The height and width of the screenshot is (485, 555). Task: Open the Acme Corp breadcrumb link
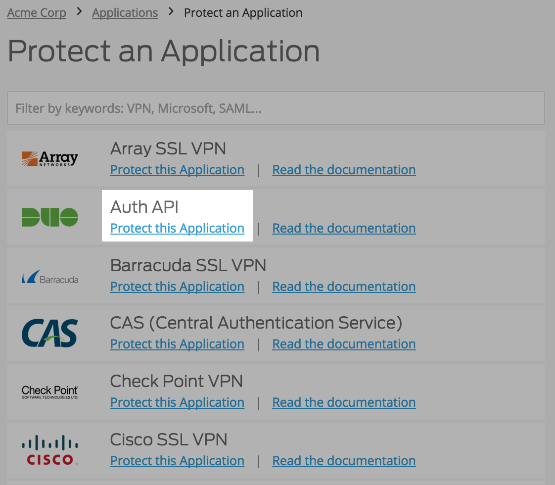37,13
